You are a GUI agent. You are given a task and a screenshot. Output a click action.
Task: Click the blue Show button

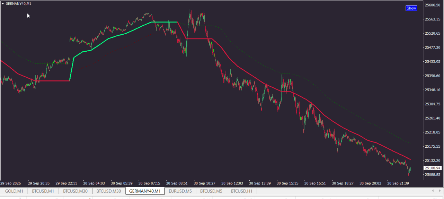tap(411, 8)
